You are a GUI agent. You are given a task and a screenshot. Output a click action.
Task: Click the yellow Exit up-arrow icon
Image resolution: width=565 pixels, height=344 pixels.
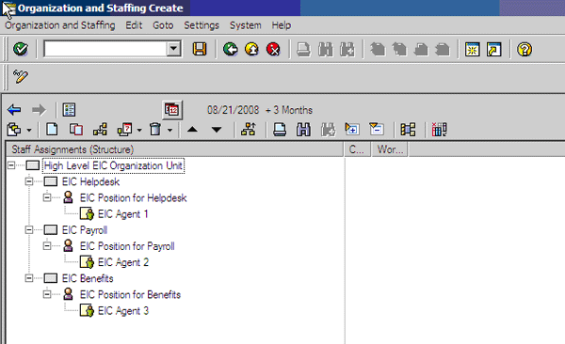[251, 49]
